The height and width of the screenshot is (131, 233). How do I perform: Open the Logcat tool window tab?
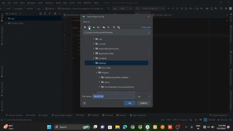coord(43,115)
